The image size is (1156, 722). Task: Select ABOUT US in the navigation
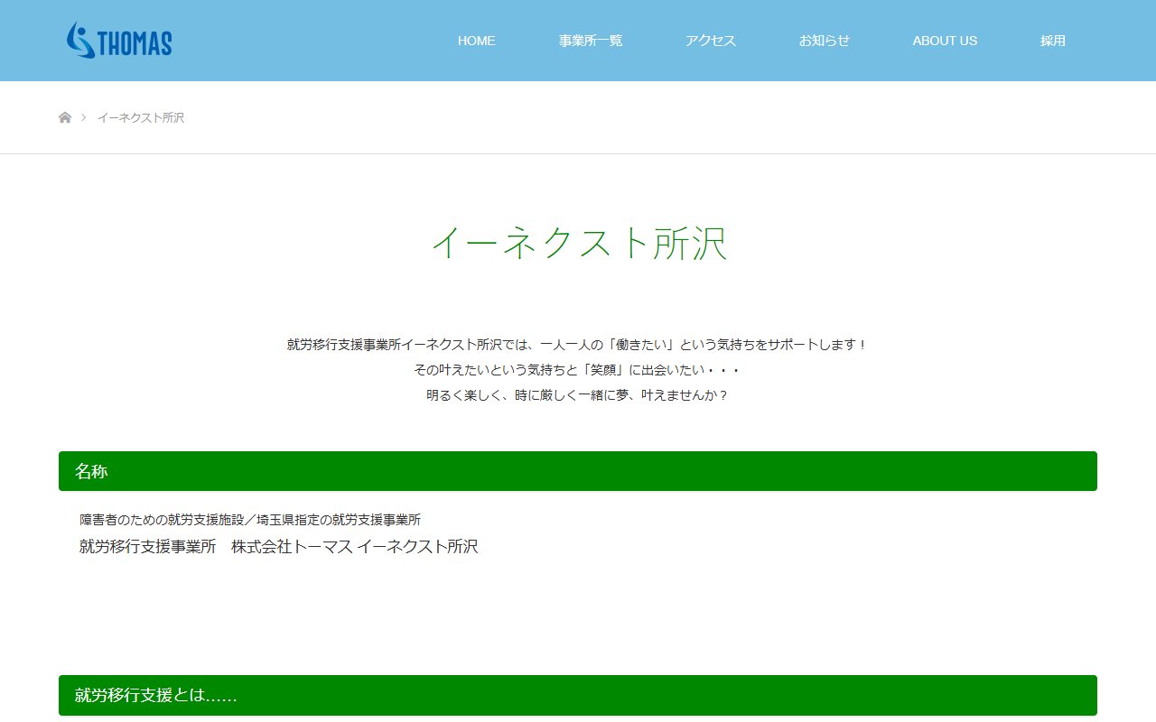click(x=945, y=41)
